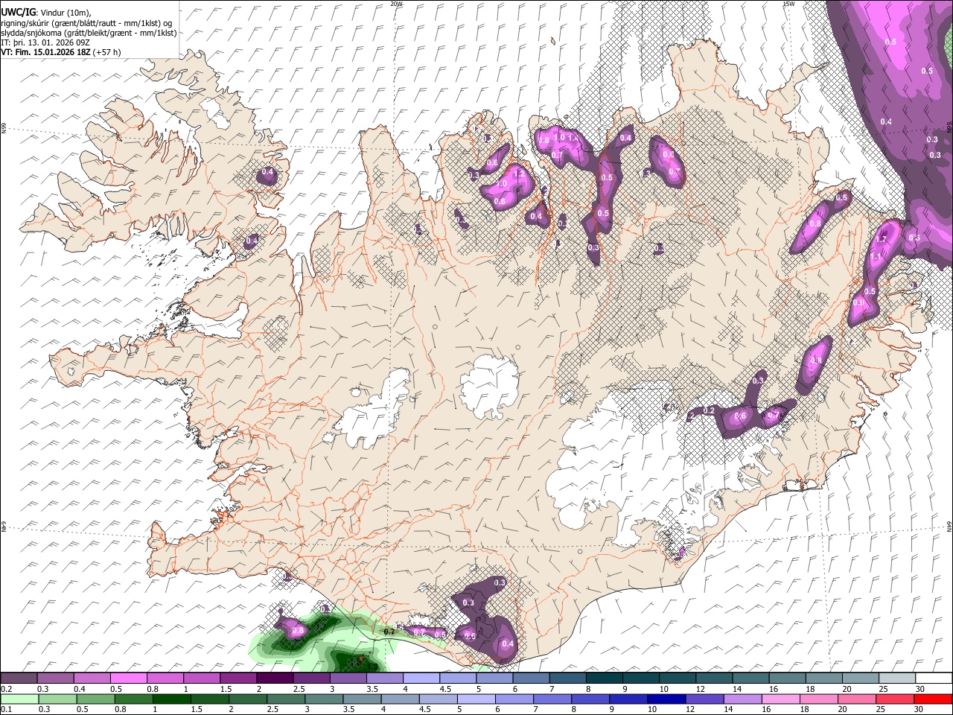Viewport: 953px width, 715px height.
Task: Click the '0.2' label on the snow scale
Action: pyautogui.click(x=5, y=688)
